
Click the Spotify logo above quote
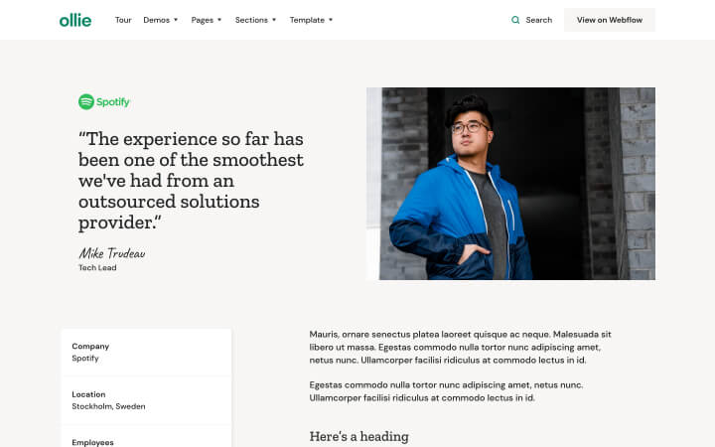coord(104,101)
